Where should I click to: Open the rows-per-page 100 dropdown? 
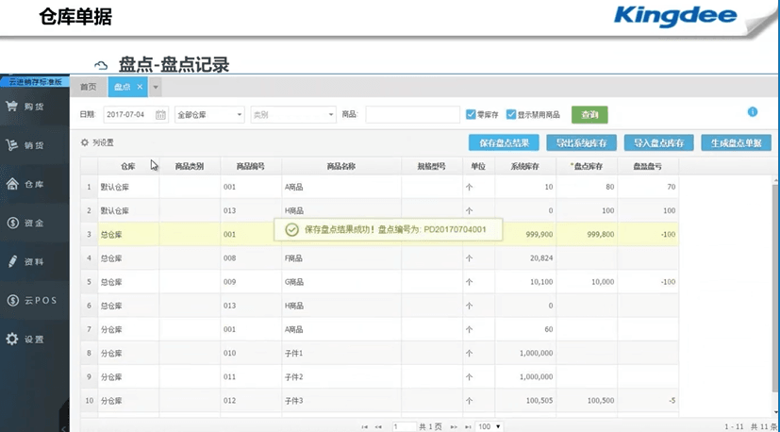pyautogui.click(x=490, y=426)
